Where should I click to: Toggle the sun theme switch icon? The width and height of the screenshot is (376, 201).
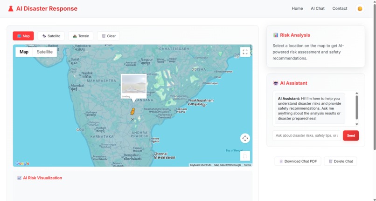[360, 9]
